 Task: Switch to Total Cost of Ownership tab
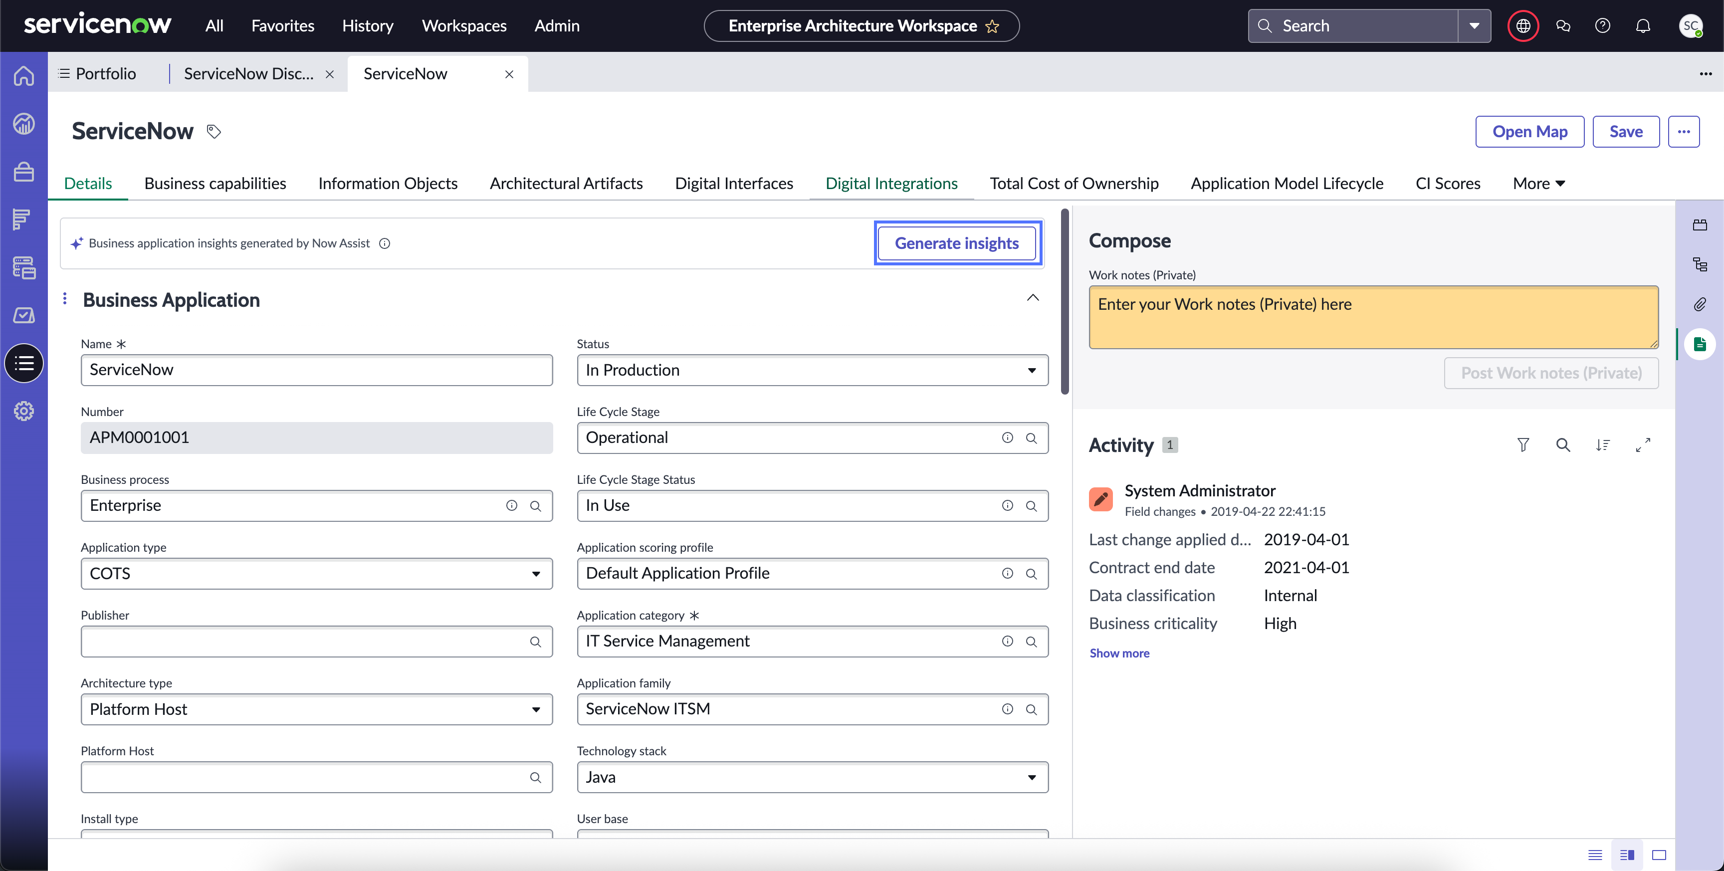pos(1074,184)
